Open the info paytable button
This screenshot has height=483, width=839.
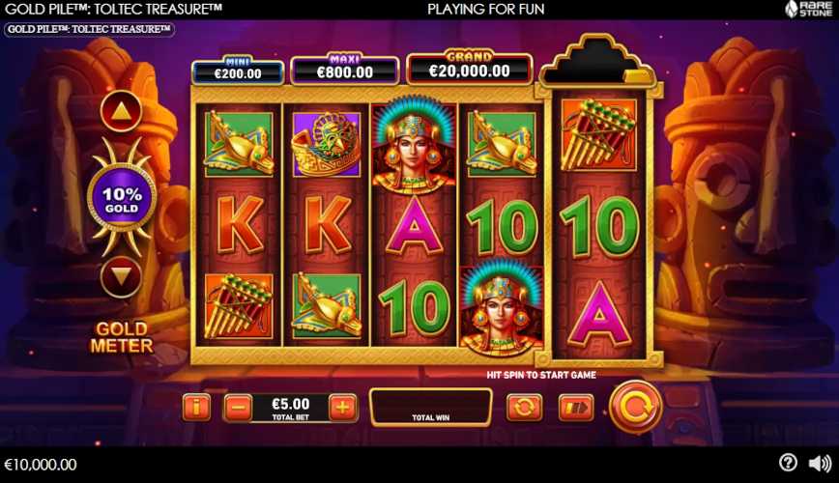point(196,408)
